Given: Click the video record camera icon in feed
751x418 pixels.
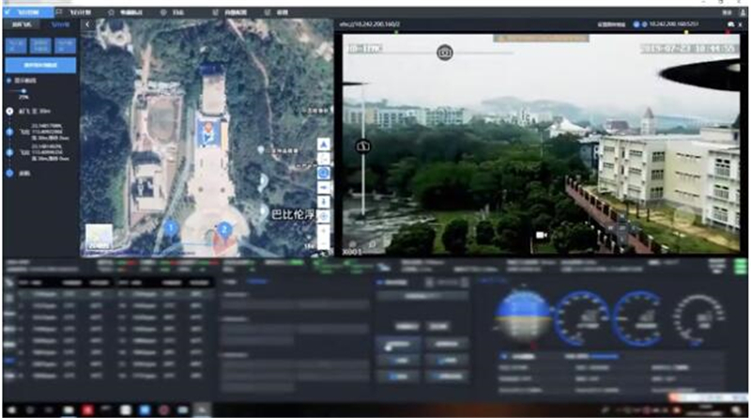Looking at the screenshot, I should click(x=542, y=234).
